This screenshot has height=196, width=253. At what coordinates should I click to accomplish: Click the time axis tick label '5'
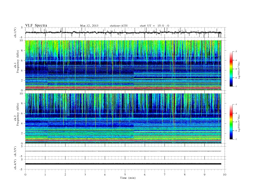[125, 175]
